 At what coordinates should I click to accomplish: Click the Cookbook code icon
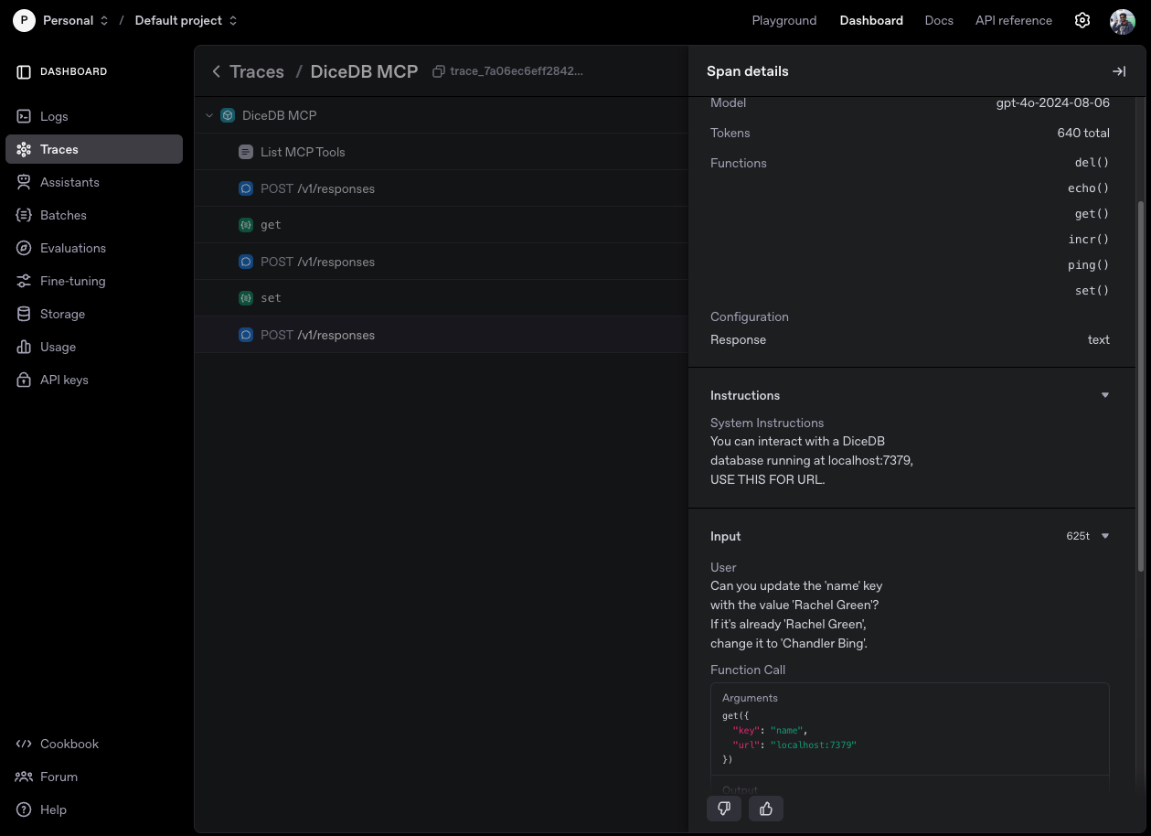[x=24, y=744]
